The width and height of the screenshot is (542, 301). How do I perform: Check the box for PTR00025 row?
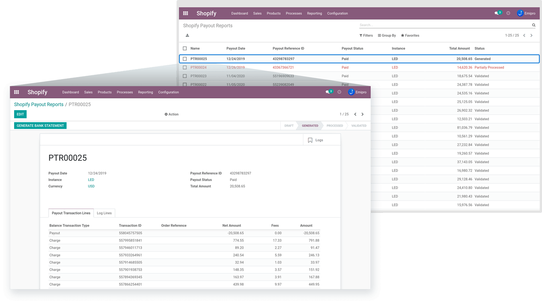coord(185,59)
